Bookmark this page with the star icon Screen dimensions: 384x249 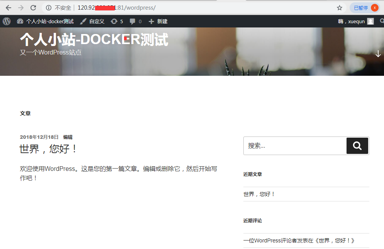[340, 8]
